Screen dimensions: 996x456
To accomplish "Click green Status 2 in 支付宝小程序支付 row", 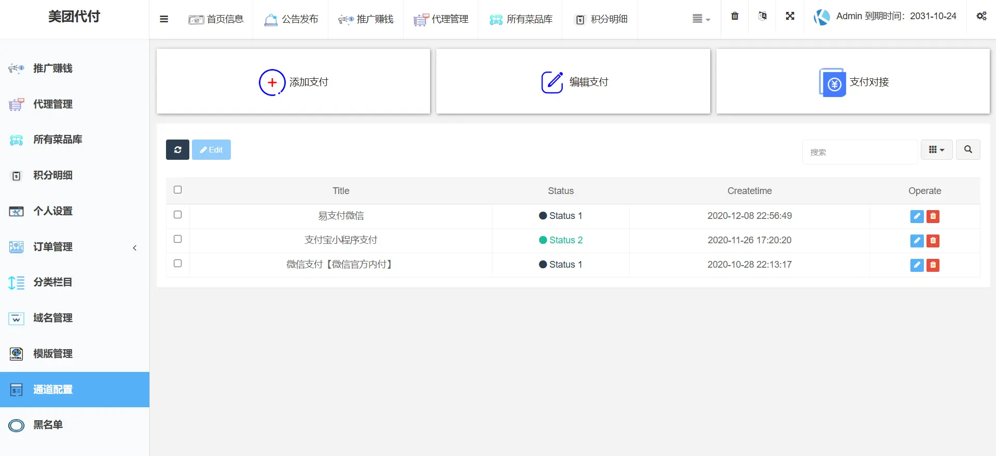I will tap(561, 240).
